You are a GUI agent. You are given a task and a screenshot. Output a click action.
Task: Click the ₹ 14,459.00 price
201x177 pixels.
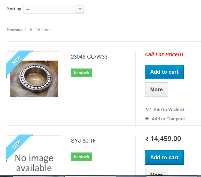pyautogui.click(x=163, y=139)
